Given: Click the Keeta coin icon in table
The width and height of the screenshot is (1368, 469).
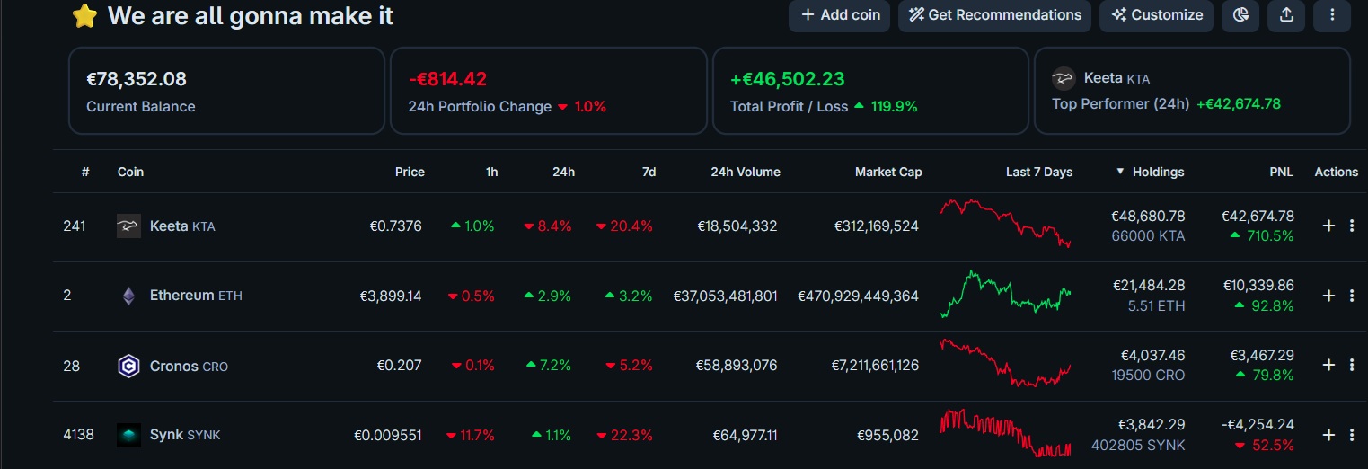Looking at the screenshot, I should (128, 226).
